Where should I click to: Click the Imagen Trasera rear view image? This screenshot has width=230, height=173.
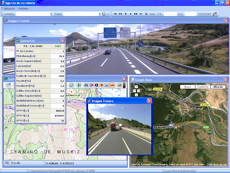click(120, 129)
